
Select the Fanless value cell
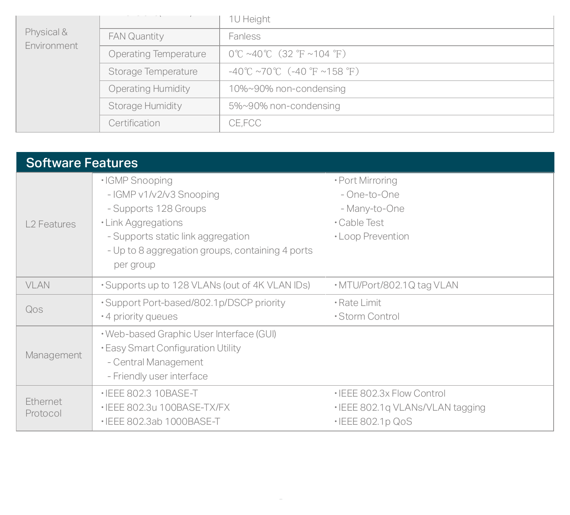[387, 37]
